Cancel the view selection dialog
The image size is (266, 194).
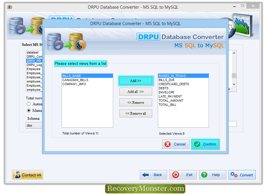pyautogui.click(x=176, y=144)
